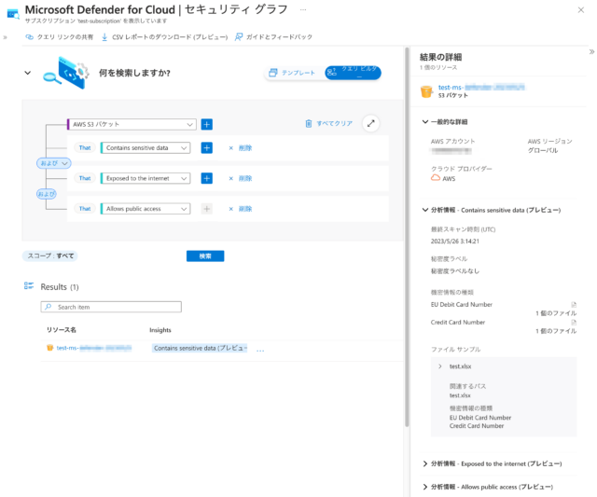The image size is (597, 497).
Task: Open Contains sensitive data dropdown
Action: (x=146, y=147)
